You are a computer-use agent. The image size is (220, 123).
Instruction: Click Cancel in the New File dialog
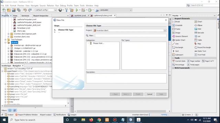pos(150,94)
